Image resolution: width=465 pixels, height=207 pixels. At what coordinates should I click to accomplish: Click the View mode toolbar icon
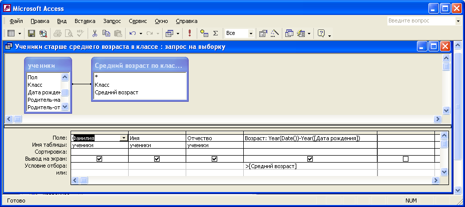(x=12, y=33)
